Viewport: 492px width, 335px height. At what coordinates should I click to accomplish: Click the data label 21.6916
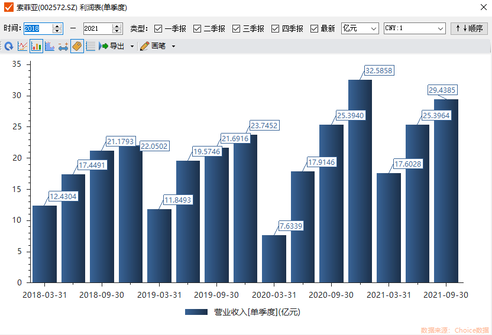(235, 138)
